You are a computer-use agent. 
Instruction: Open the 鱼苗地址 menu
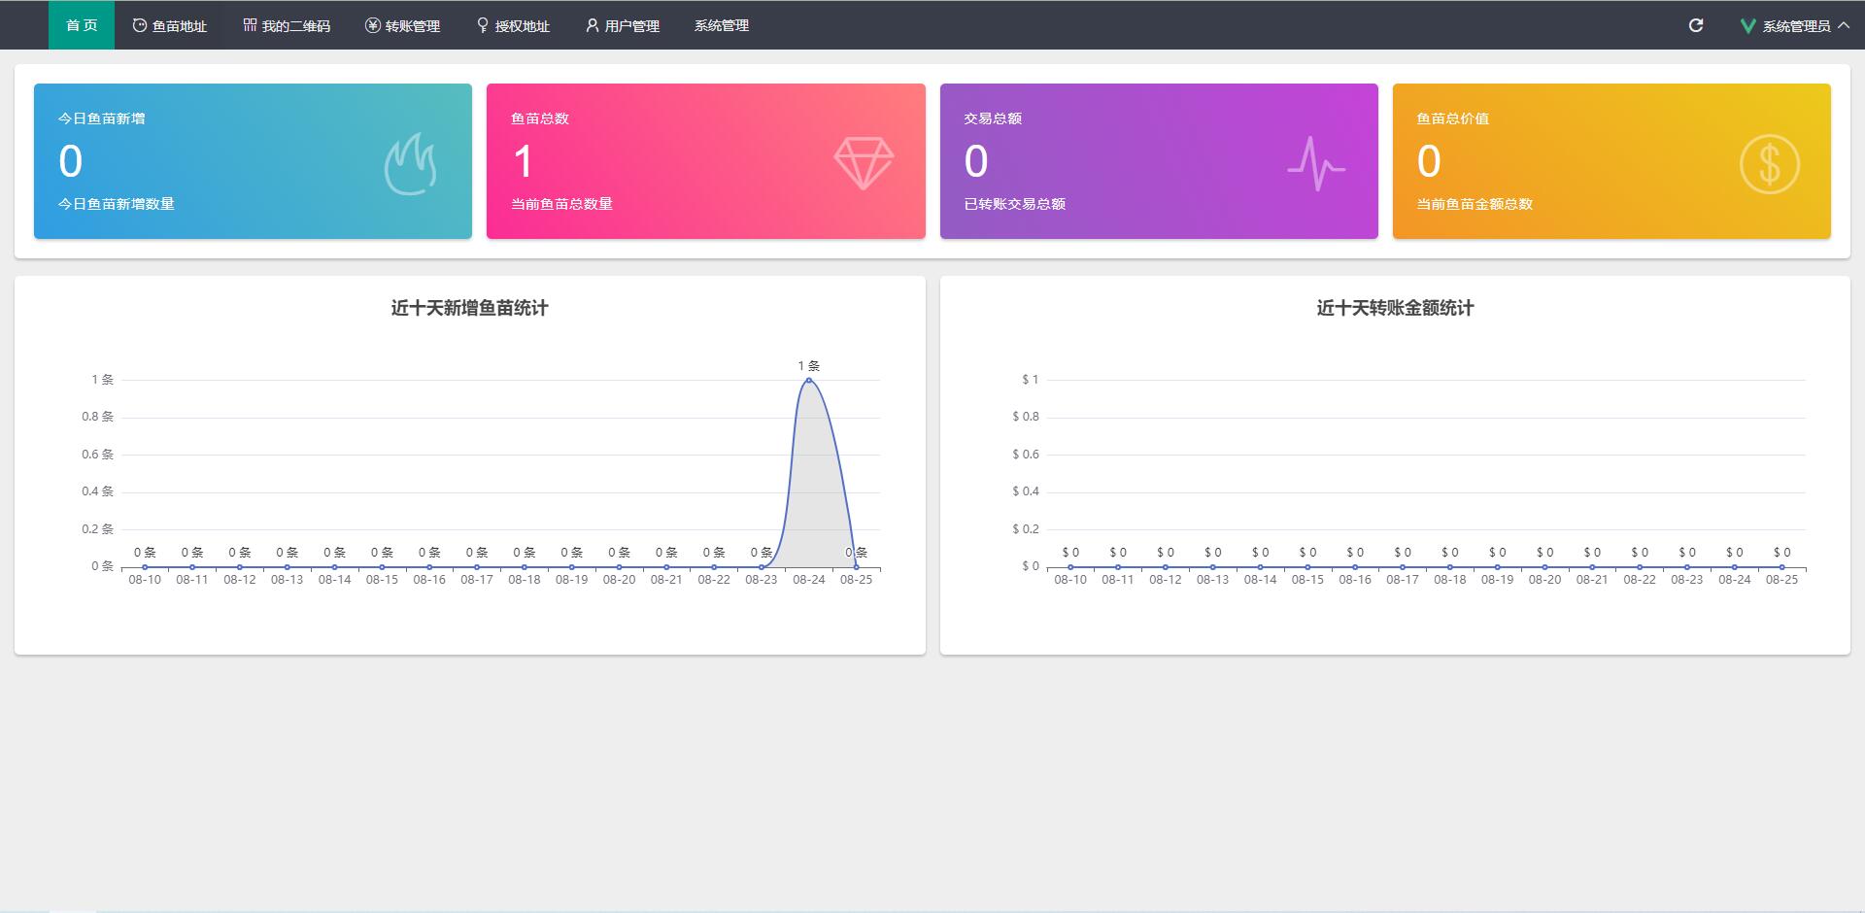click(x=170, y=26)
